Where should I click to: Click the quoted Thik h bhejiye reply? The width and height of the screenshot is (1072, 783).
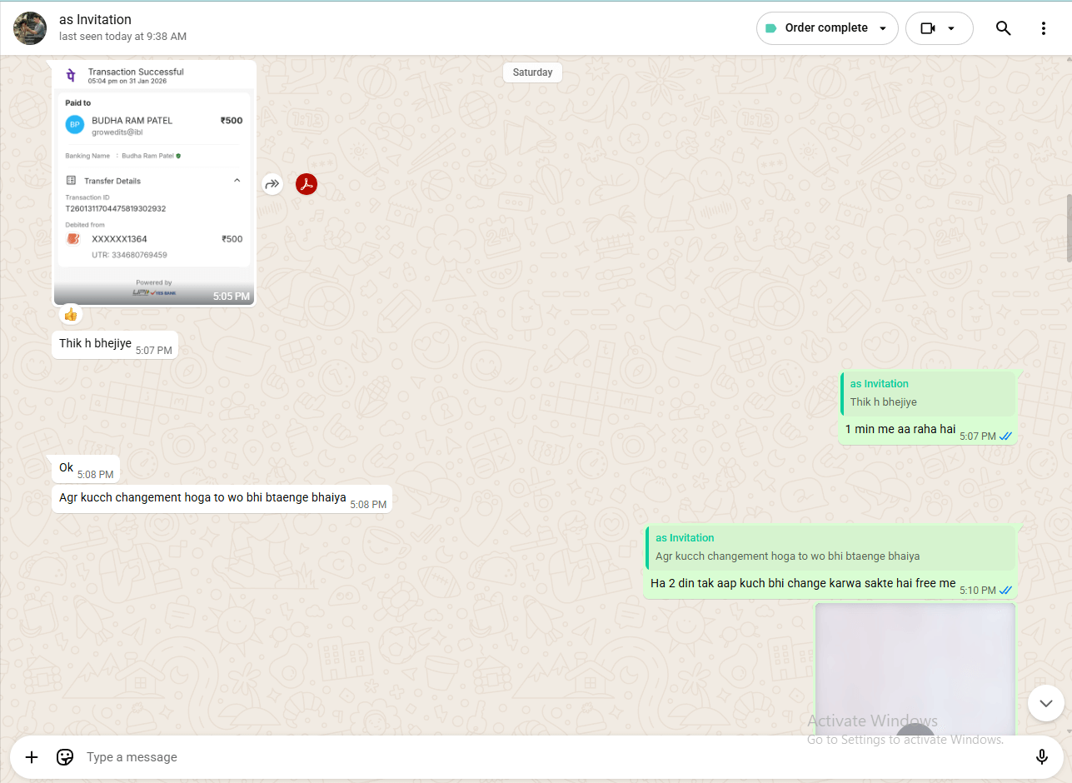[x=927, y=394]
